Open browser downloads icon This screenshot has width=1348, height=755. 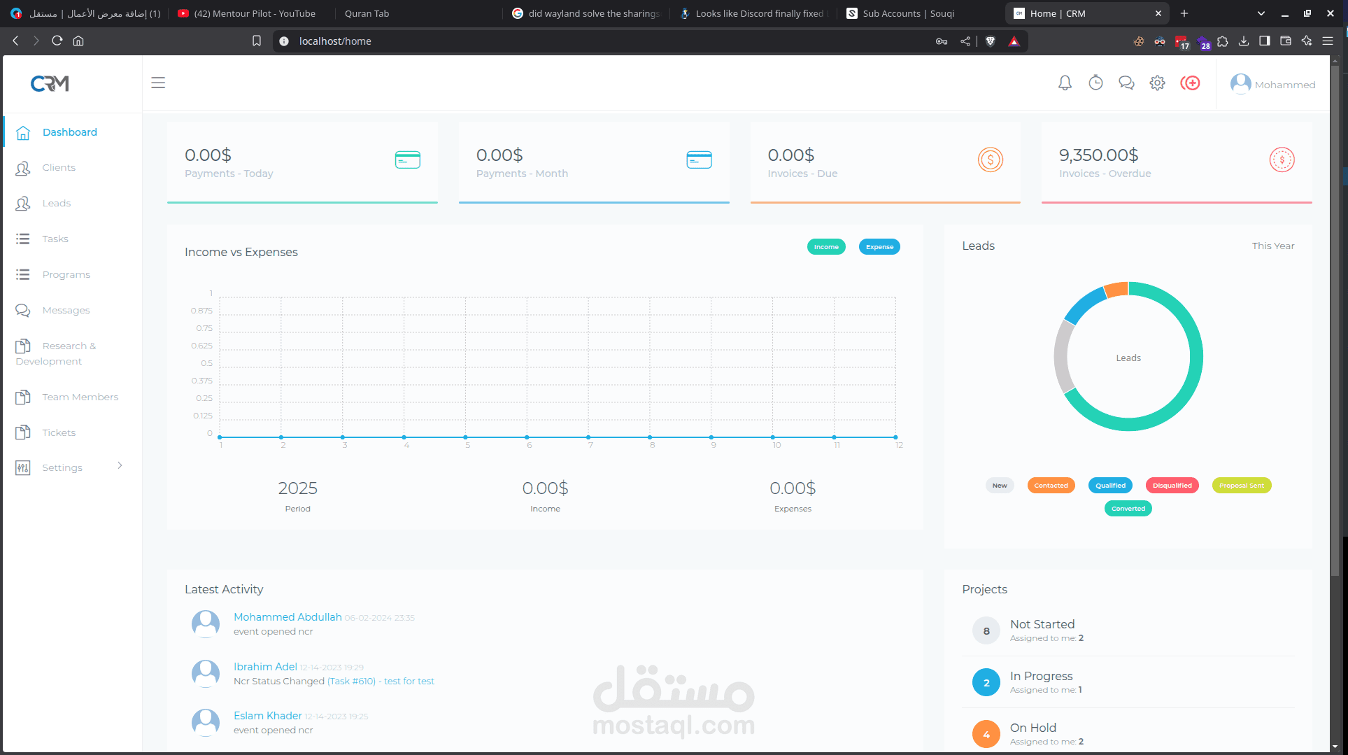coord(1243,41)
